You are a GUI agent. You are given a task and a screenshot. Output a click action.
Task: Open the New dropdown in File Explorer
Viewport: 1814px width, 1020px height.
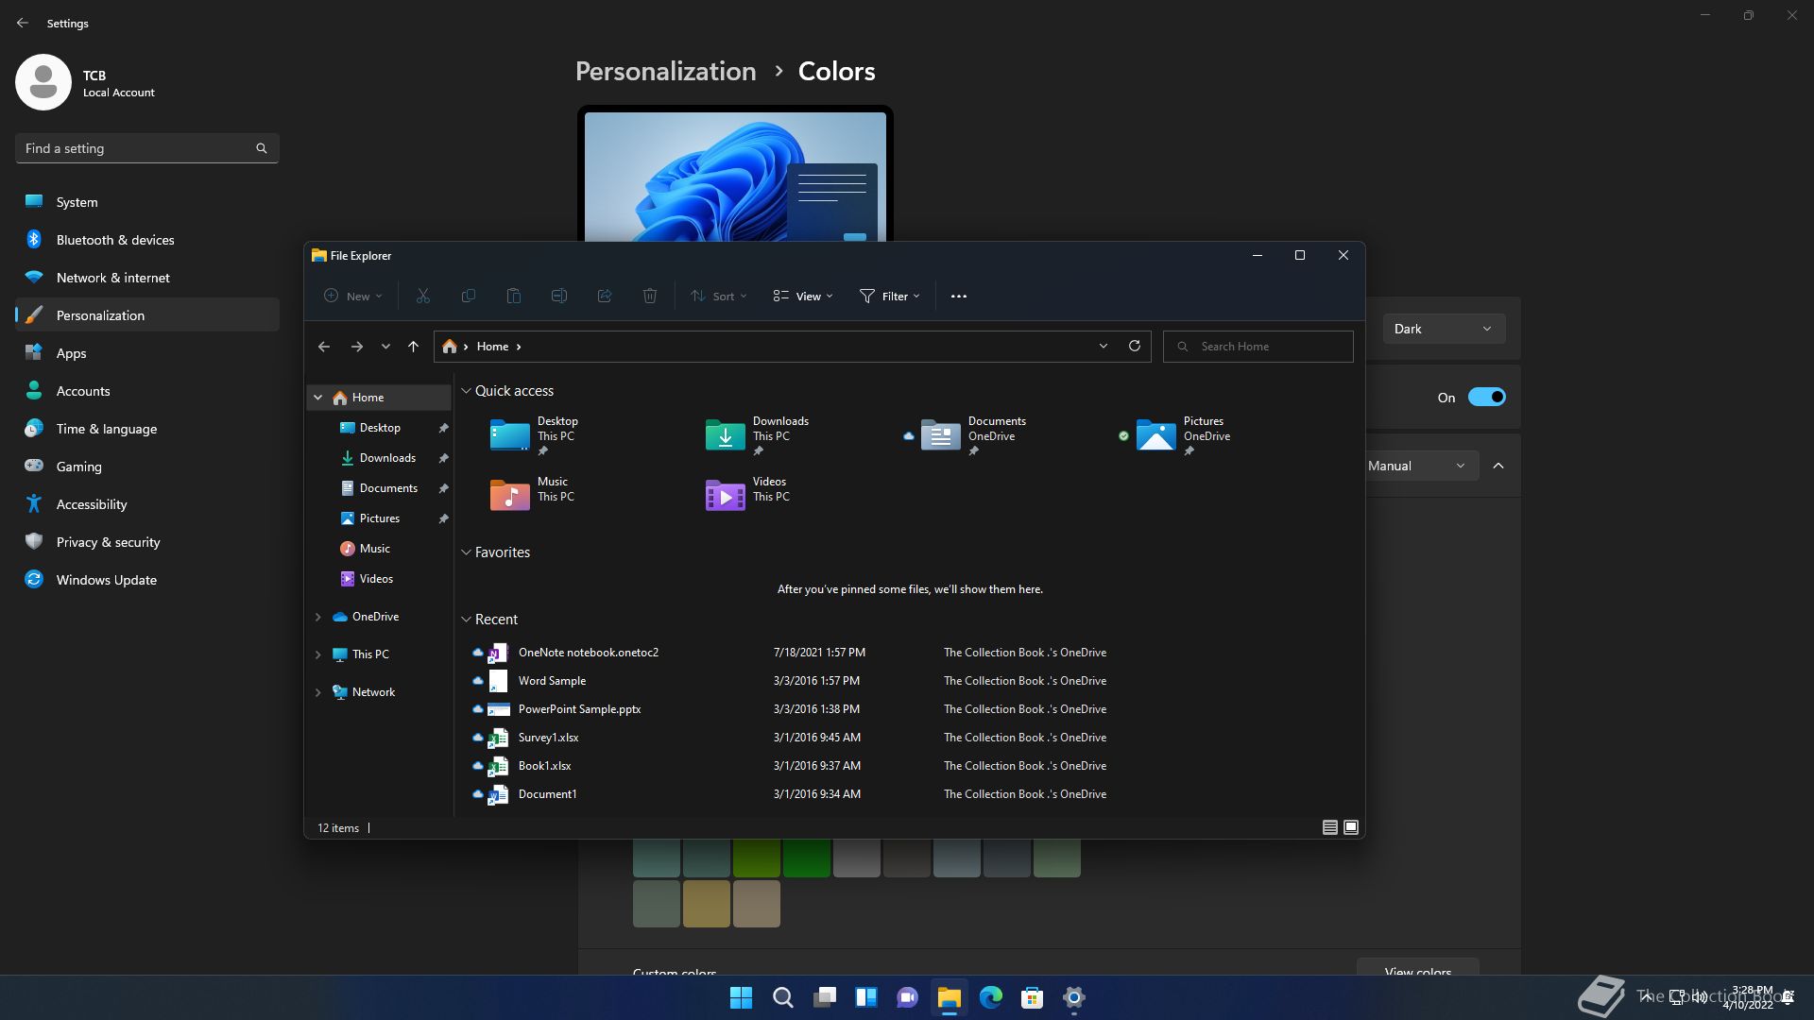(x=353, y=296)
